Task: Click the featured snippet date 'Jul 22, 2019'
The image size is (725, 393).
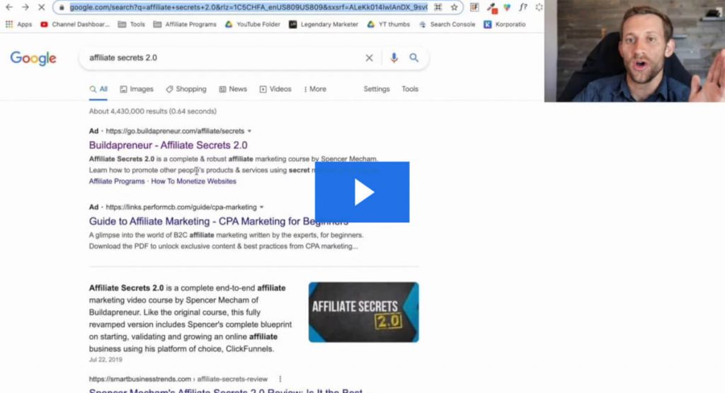Action: [x=106, y=359]
